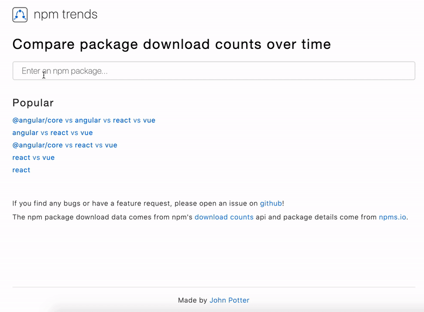The image size is (424, 312).
Task: Click the "npm trends" site title
Action: [x=65, y=15]
